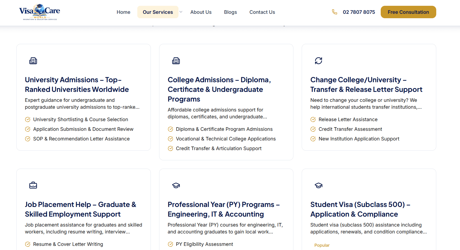Click 'University Shortlisting & Course Selection' text
460x250 pixels.
pyautogui.click(x=81, y=119)
